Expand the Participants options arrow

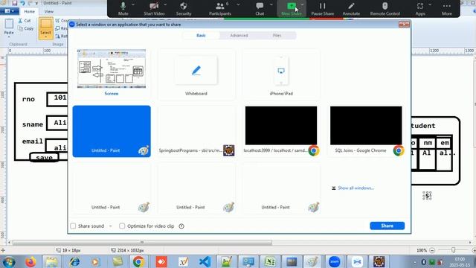[238, 4]
